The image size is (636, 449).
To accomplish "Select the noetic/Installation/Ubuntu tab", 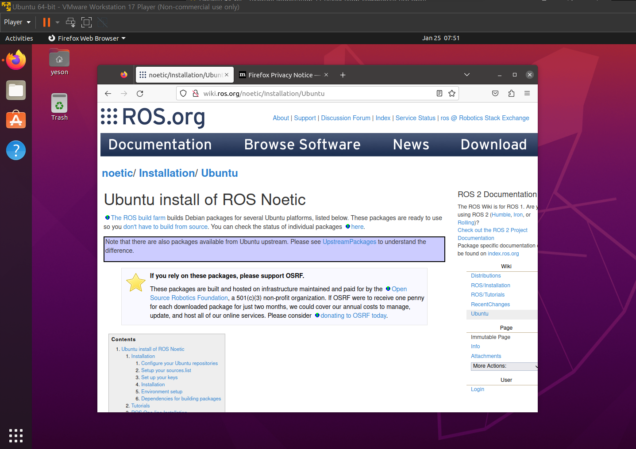I will (x=185, y=75).
